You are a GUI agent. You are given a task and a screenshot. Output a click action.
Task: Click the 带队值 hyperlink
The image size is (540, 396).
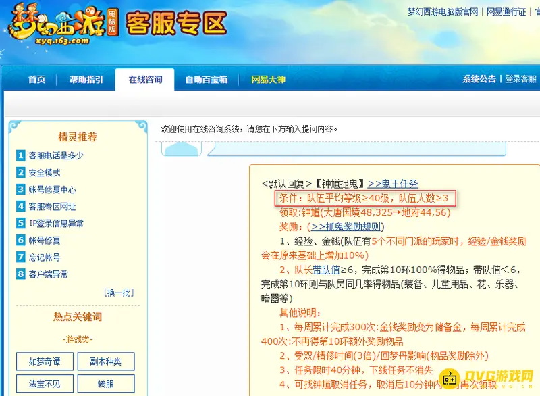[x=326, y=270]
